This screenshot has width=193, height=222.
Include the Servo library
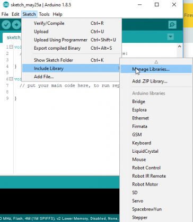click(x=156, y=201)
